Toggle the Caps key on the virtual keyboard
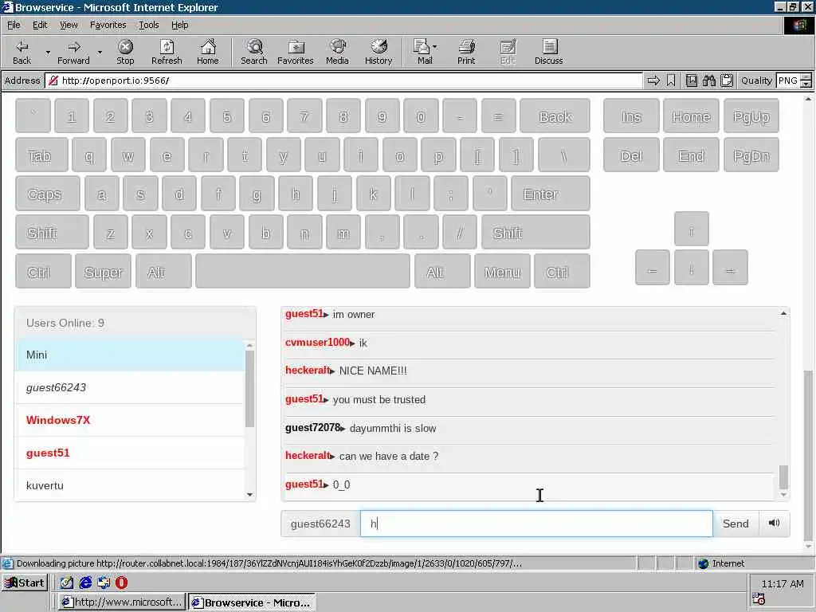816x612 pixels. pos(47,194)
